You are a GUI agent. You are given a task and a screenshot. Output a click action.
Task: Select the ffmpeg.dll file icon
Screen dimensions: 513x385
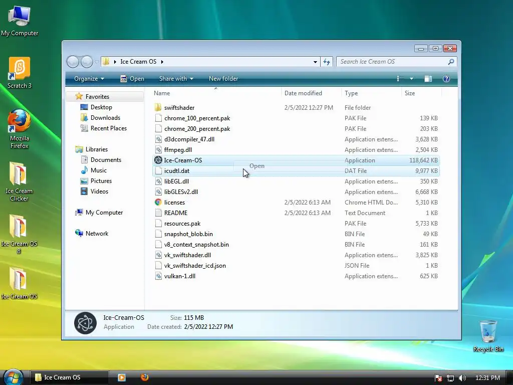[158, 149]
